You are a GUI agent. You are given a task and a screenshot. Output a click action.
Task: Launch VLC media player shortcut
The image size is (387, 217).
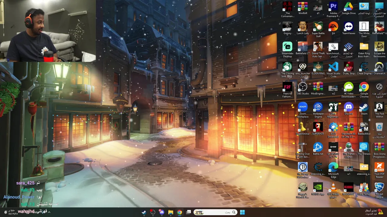pos(333,190)
